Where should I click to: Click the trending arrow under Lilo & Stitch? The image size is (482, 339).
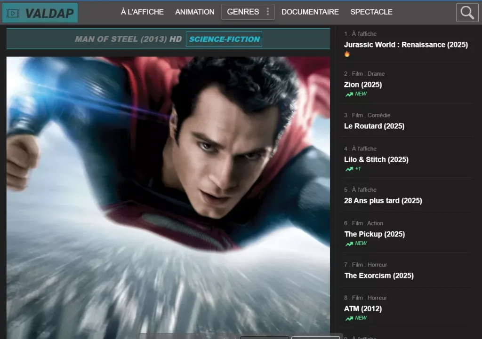tap(349, 169)
